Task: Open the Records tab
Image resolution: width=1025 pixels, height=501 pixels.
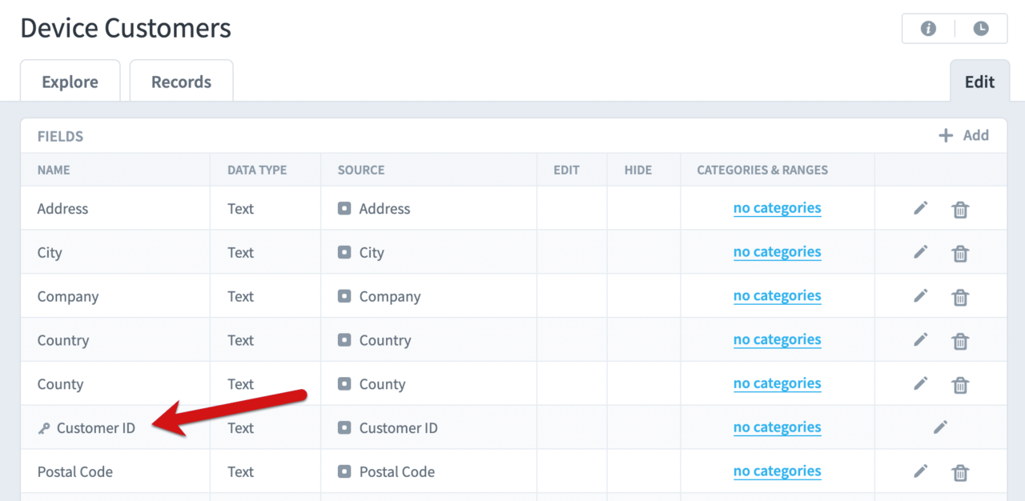Action: click(181, 81)
